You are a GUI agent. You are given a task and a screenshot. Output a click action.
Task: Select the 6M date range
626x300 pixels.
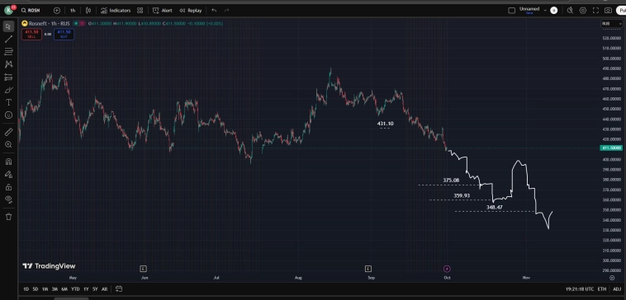[64, 288]
